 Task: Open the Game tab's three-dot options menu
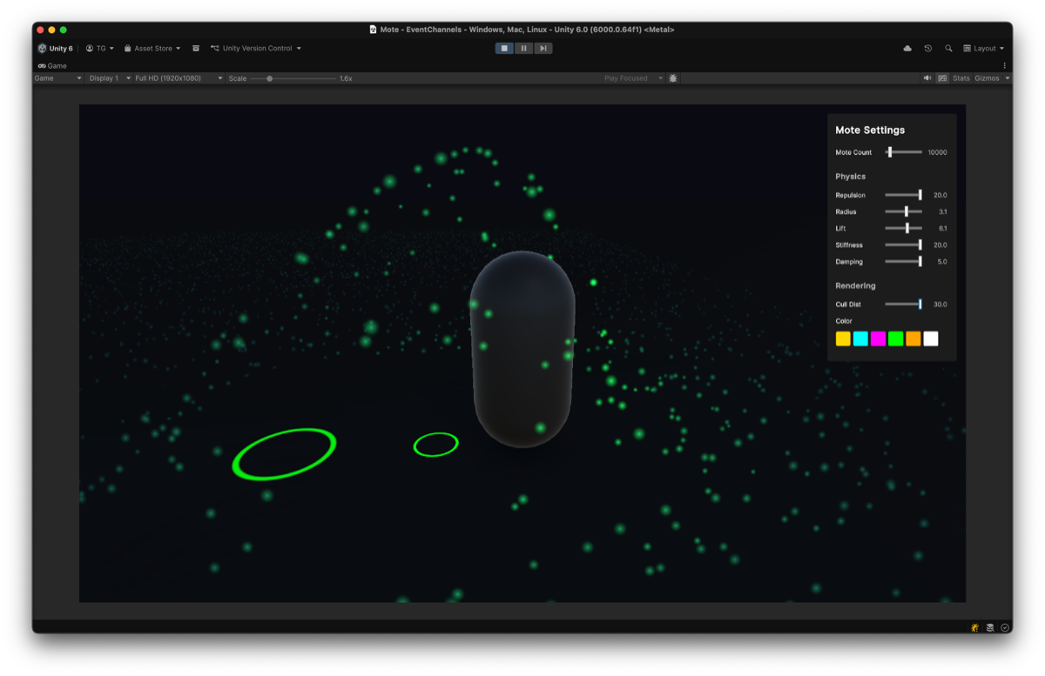pyautogui.click(x=1004, y=66)
